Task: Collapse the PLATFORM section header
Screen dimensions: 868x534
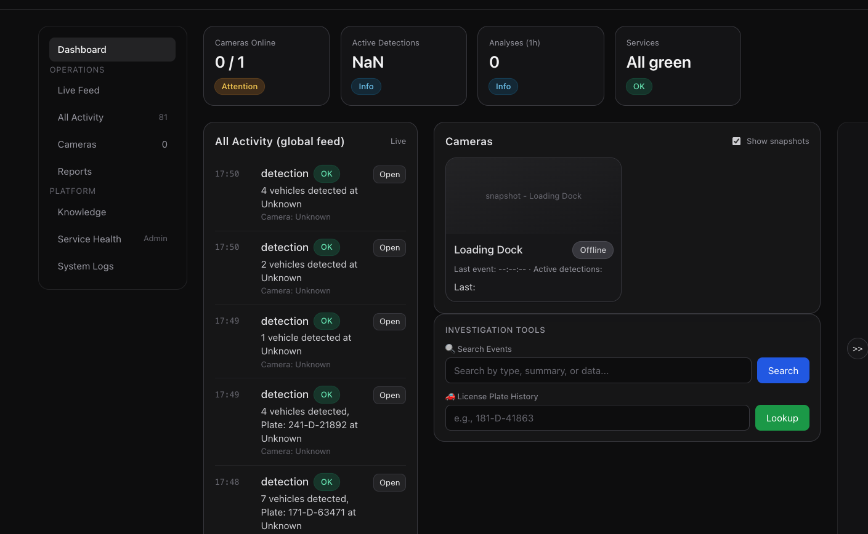Action: [x=72, y=191]
